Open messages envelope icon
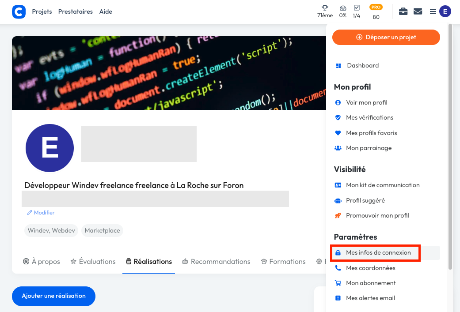The height and width of the screenshot is (312, 460). 418,11
